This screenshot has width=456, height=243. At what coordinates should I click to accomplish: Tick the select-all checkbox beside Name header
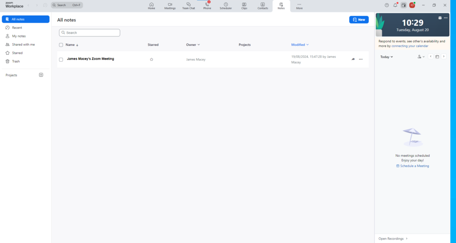[61, 45]
